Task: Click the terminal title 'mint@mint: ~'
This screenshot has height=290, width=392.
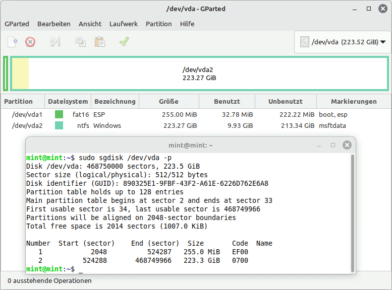Action: pyautogui.click(x=191, y=145)
